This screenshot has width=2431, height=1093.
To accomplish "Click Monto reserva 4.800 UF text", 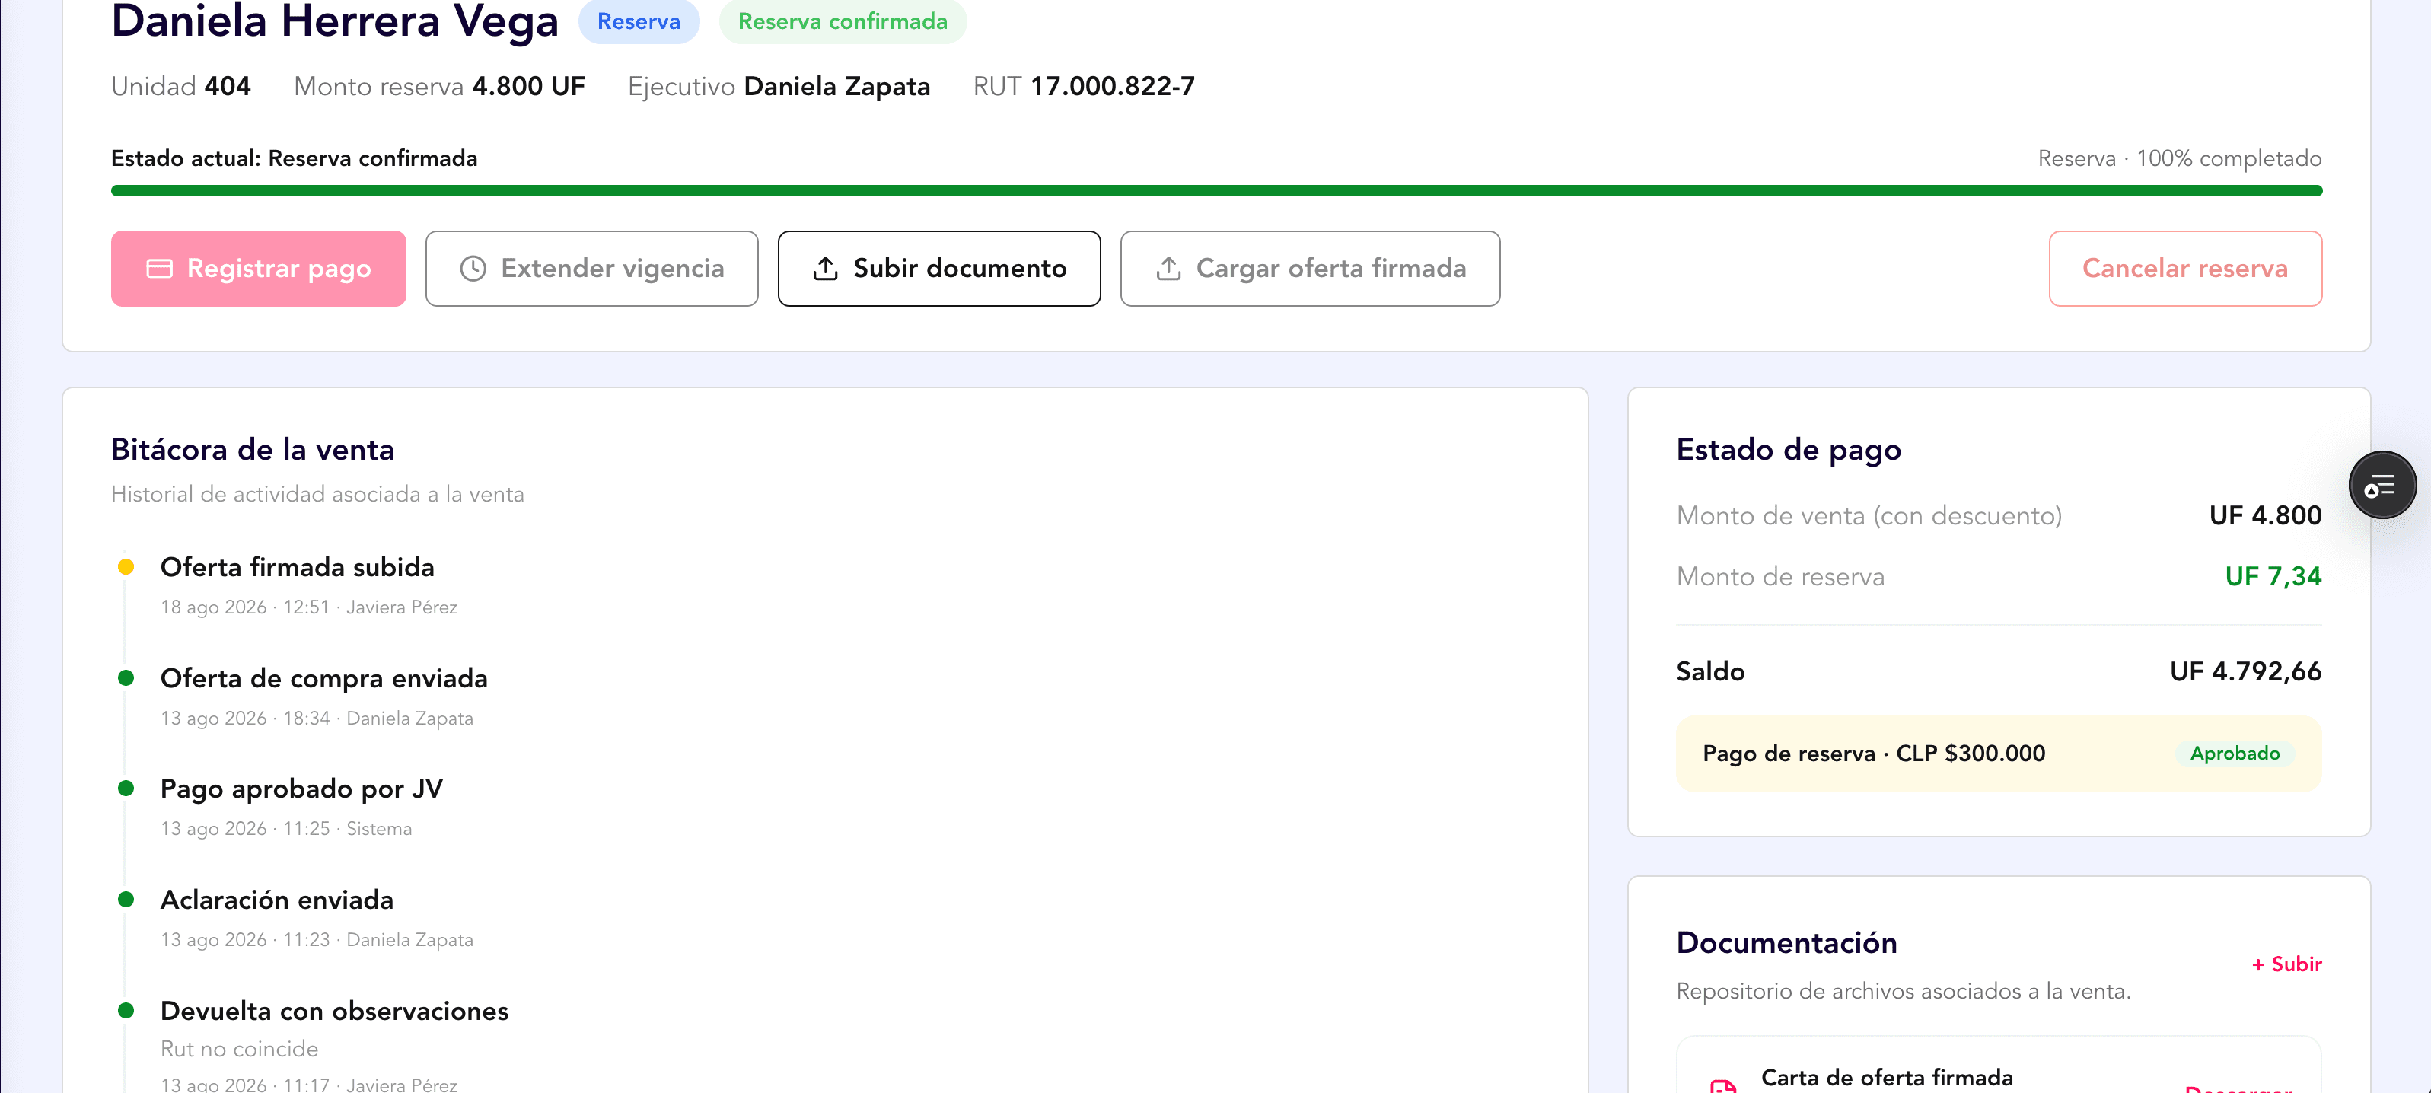I will tap(439, 87).
